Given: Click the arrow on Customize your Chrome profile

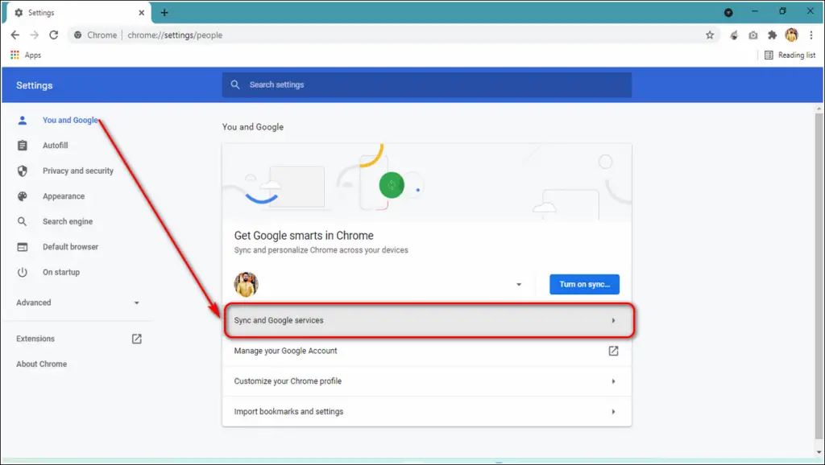Looking at the screenshot, I should tap(613, 381).
